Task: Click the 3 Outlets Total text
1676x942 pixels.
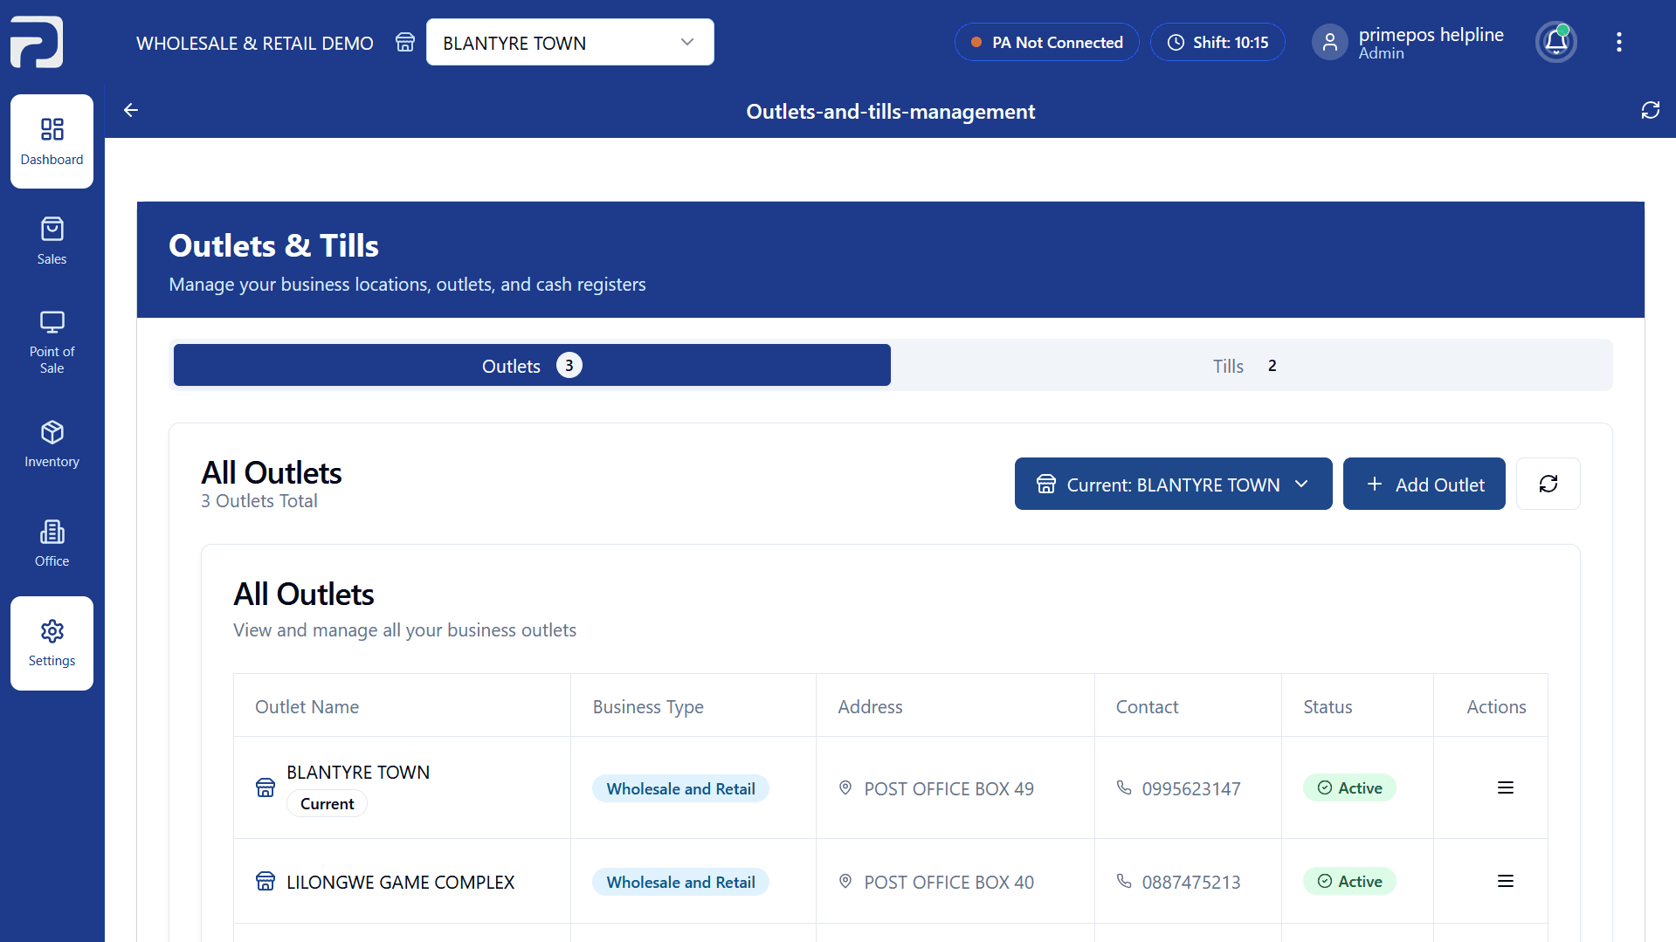Action: pyautogui.click(x=259, y=500)
